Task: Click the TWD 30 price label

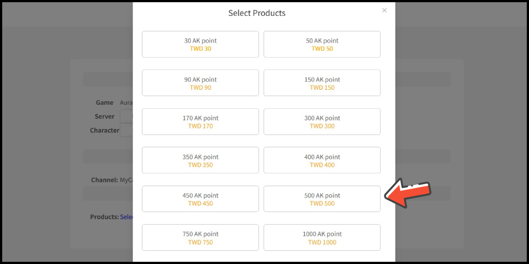Action: pos(201,48)
